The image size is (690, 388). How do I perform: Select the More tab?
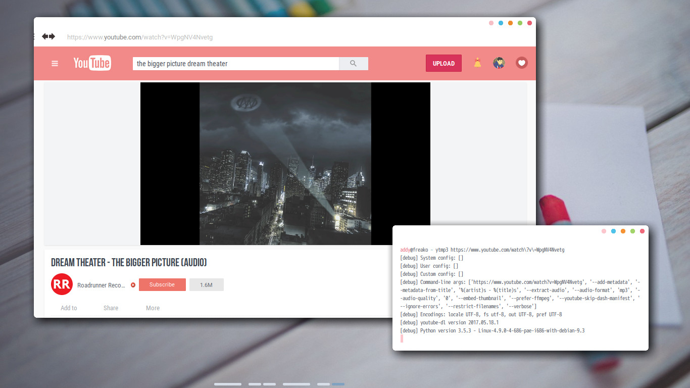point(153,308)
